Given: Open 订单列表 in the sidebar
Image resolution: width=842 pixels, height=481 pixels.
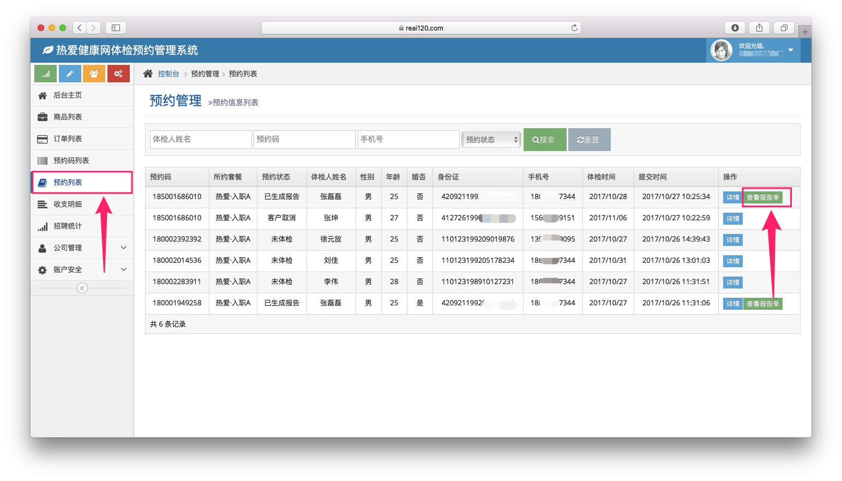Looking at the screenshot, I should [68, 139].
